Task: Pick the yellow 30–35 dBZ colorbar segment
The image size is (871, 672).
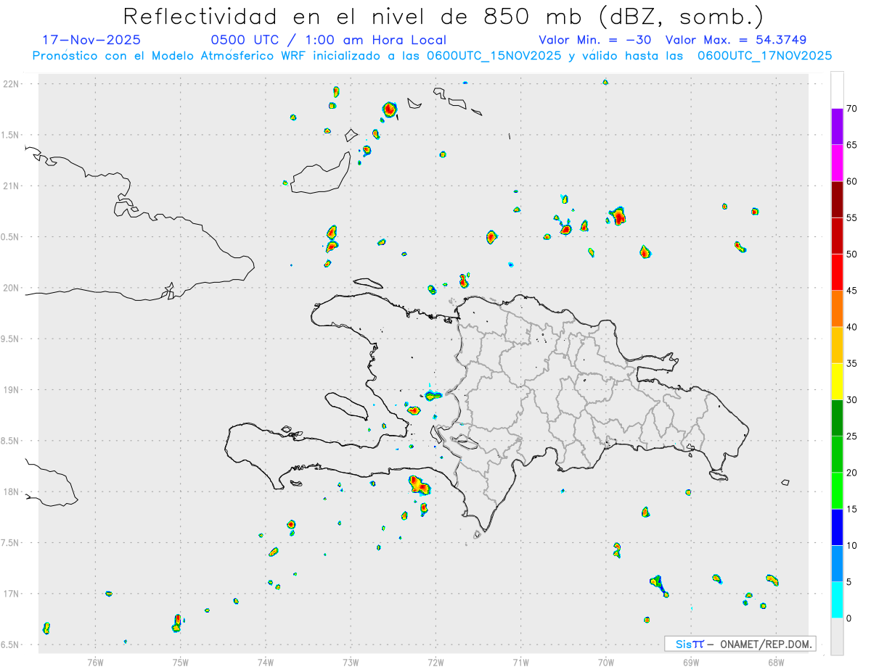Action: tap(837, 382)
